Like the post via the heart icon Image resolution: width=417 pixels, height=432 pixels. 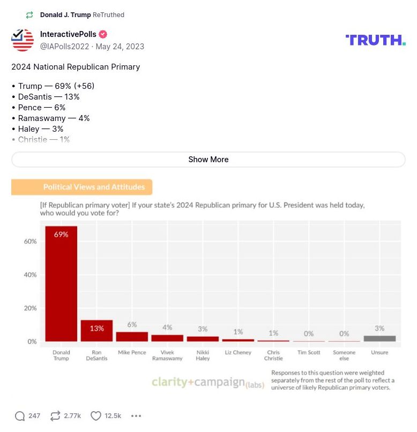coord(95,415)
